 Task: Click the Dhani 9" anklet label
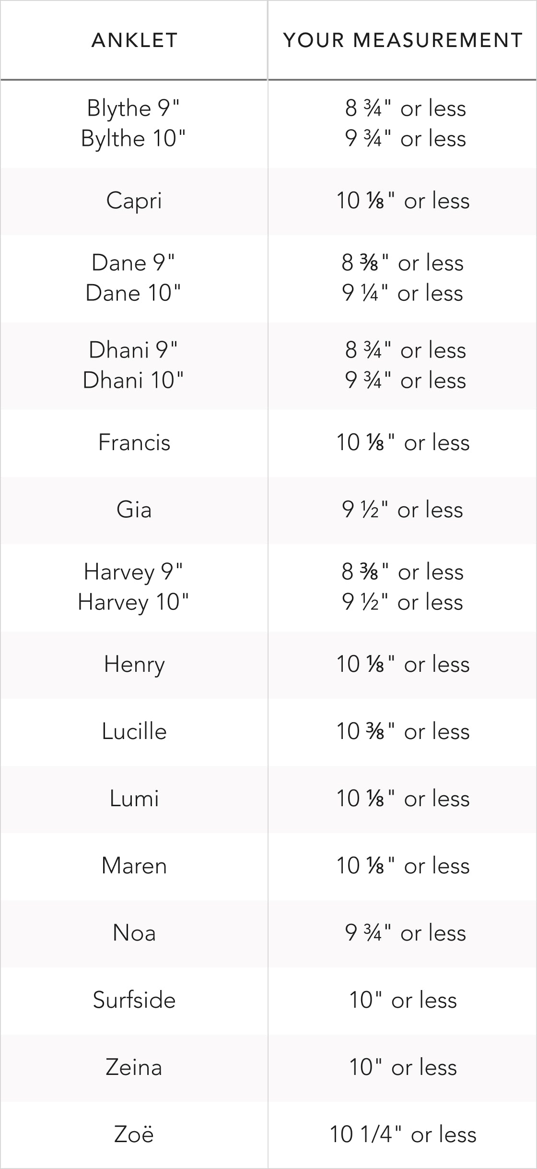133,350
